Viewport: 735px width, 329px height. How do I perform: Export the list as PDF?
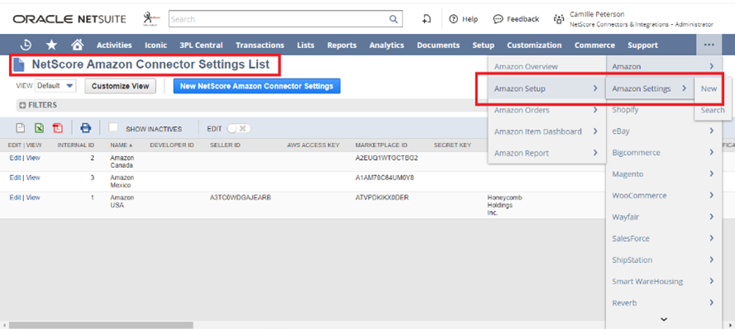coord(57,128)
